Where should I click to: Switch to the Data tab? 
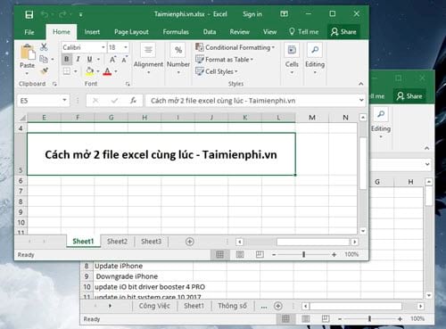pyautogui.click(x=210, y=32)
